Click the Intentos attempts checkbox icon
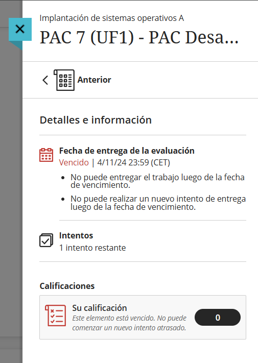The image size is (258, 363). [46, 240]
